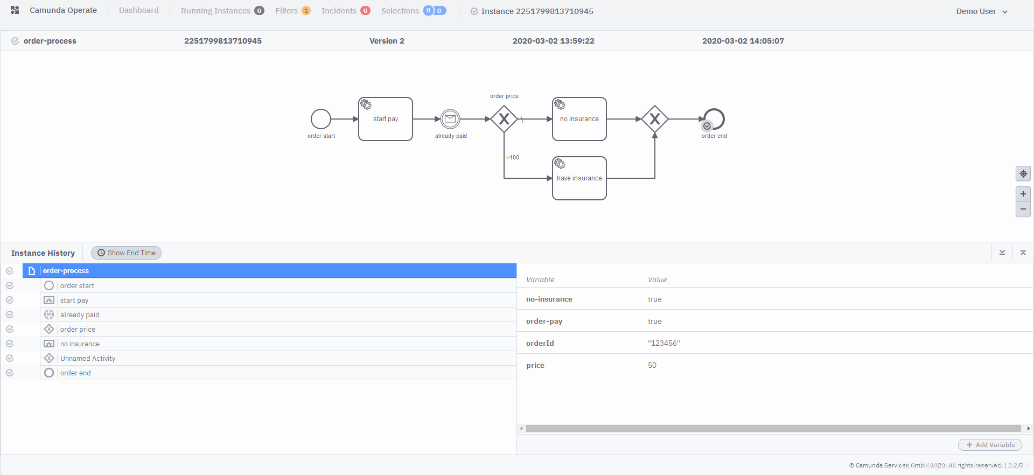1034x475 pixels.
Task: Maximize the Instance History panel up
Action: coord(1023,253)
